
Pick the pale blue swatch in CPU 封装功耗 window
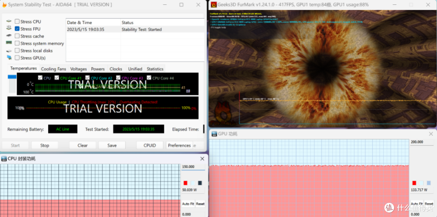click(193, 183)
